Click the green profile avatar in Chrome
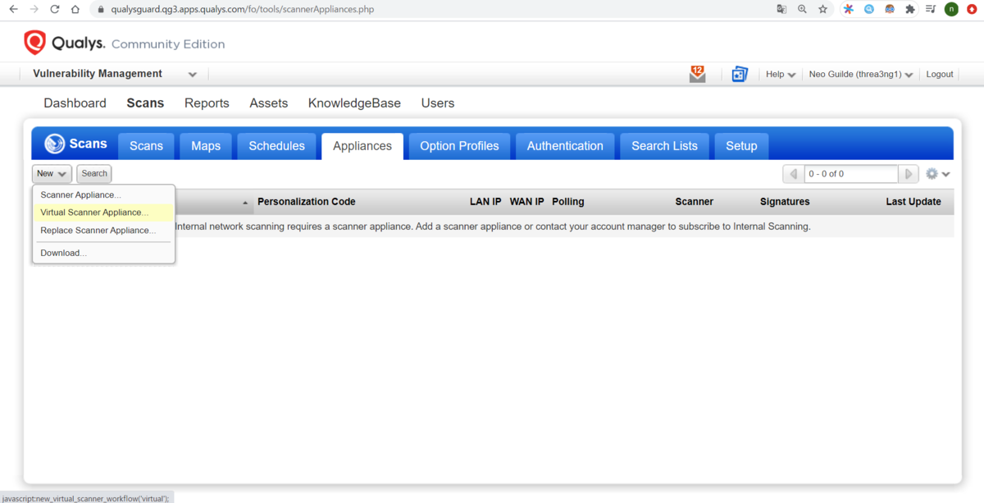The height and width of the screenshot is (503, 984). [x=951, y=10]
